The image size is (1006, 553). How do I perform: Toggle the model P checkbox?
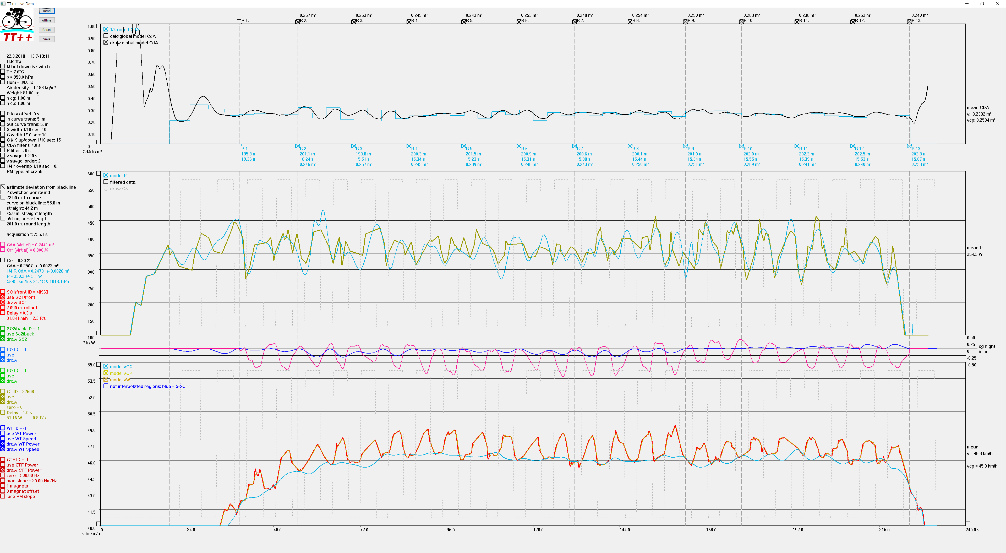pyautogui.click(x=106, y=176)
